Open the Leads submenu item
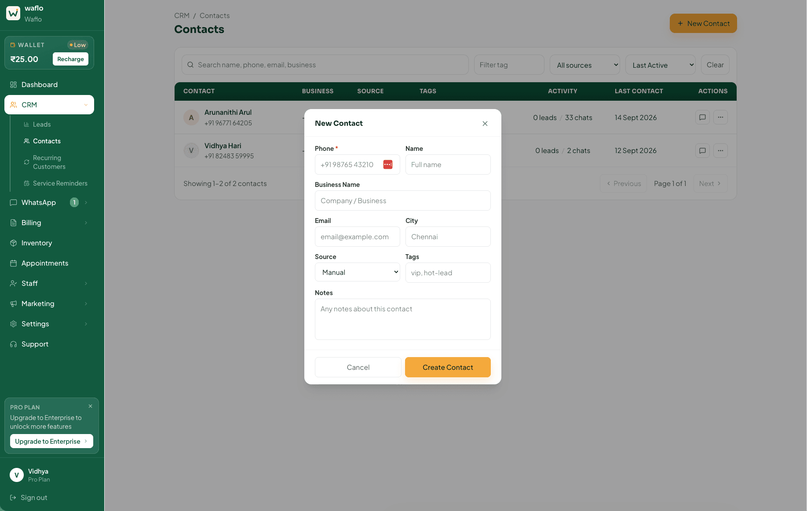807x511 pixels. click(42, 124)
